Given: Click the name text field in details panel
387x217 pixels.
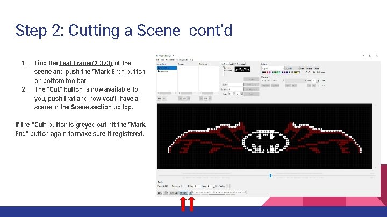Looking at the screenshot, I should 236,85.
